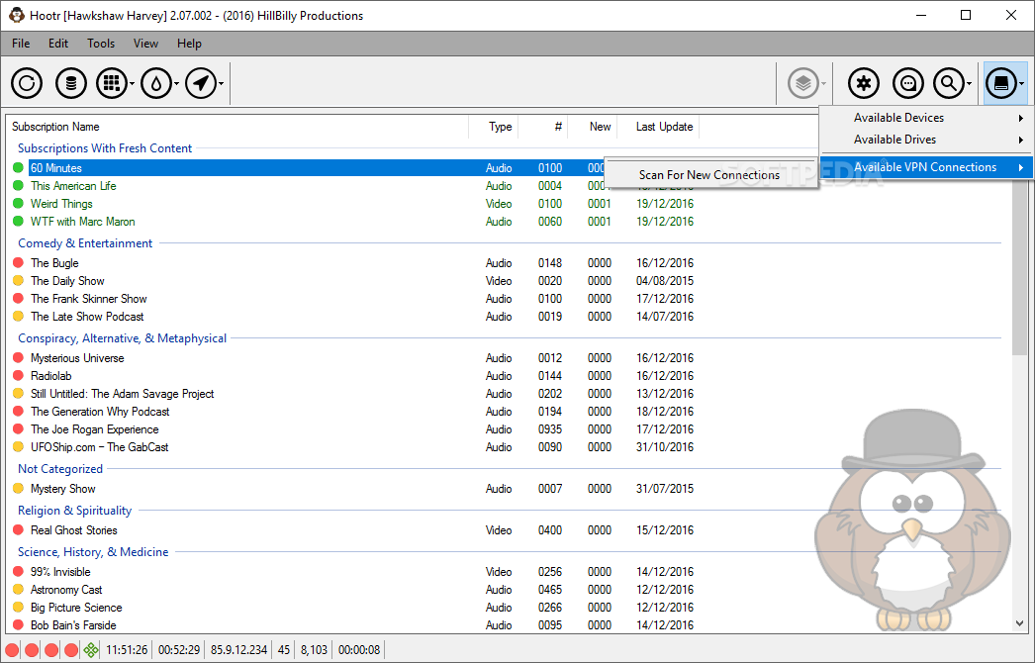Expand the Available Drives submenu arrow
Viewport: 1035px width, 663px height.
coord(1021,140)
